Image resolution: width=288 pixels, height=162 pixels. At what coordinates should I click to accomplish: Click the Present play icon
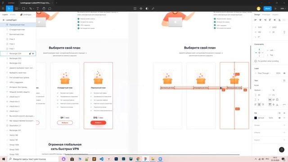click(x=275, y=9)
